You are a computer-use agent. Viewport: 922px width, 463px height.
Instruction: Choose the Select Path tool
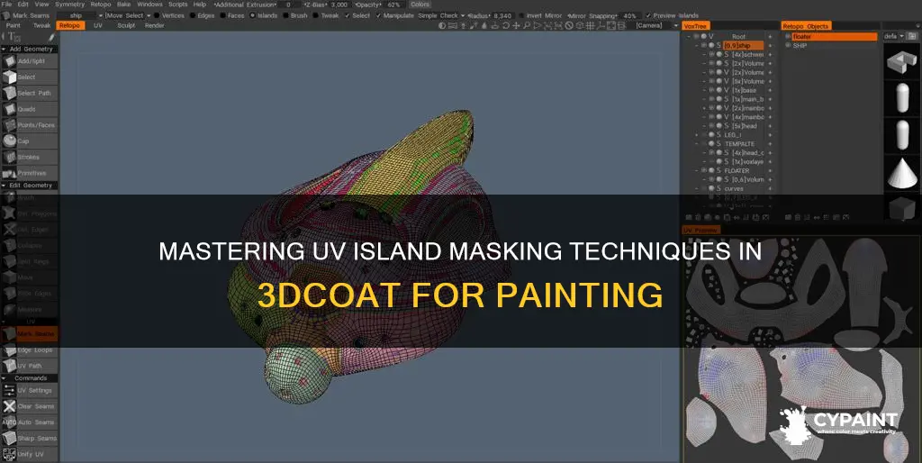(x=30, y=93)
